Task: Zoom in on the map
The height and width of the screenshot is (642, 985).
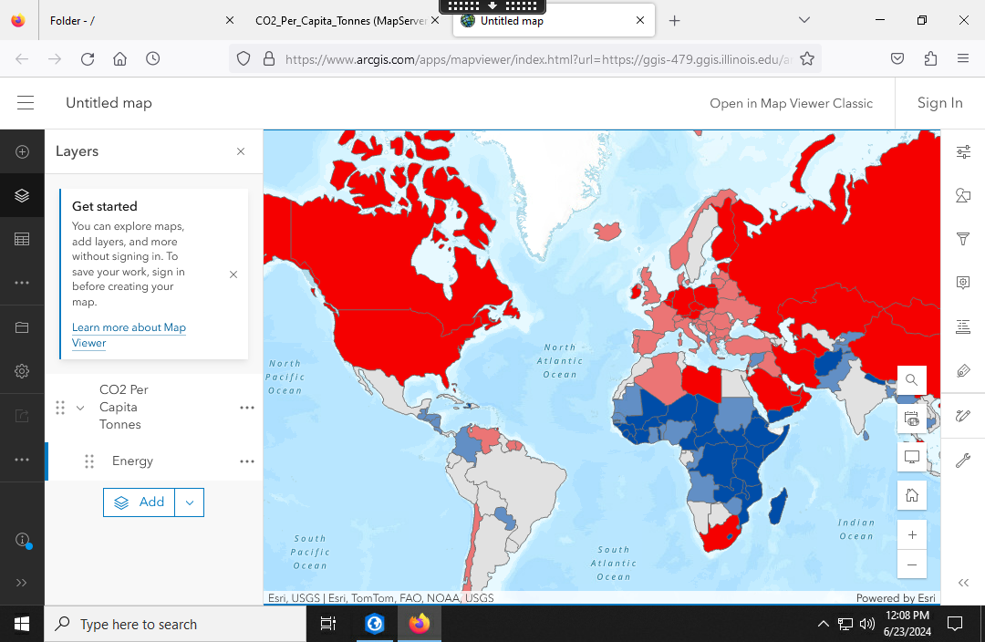Action: (911, 534)
